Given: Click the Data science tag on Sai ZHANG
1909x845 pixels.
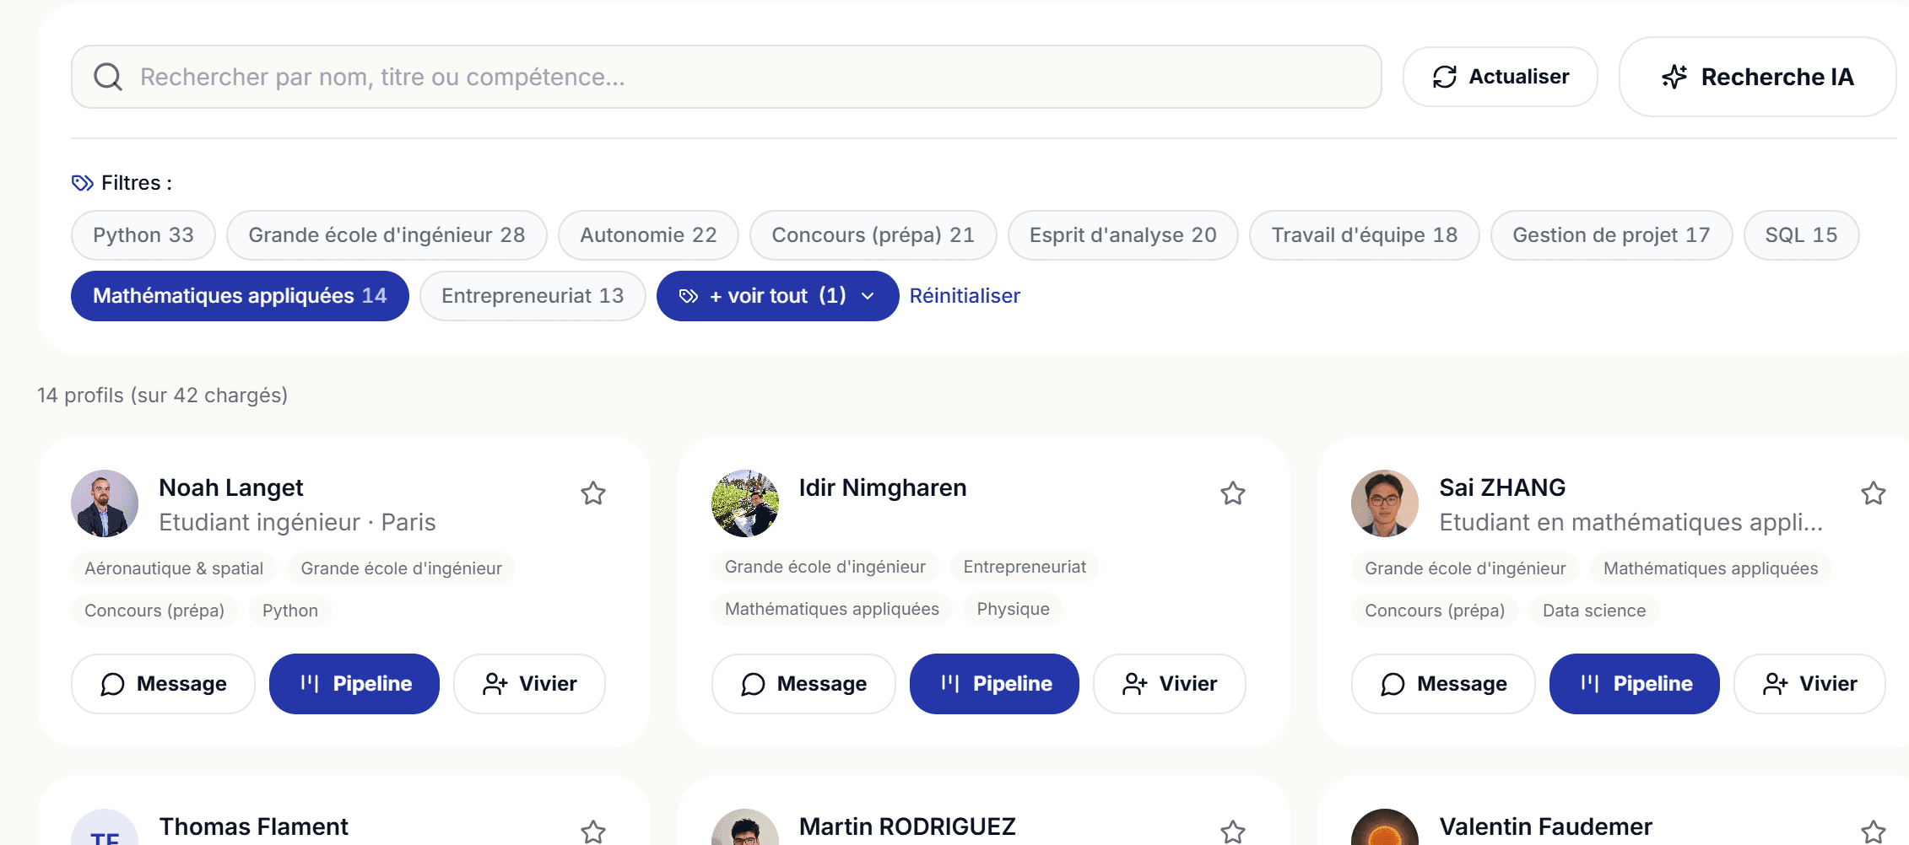Looking at the screenshot, I should coord(1594,611).
